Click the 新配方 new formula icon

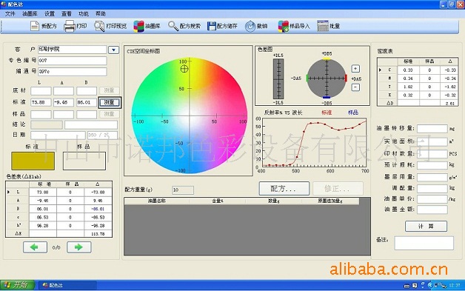coord(35,26)
